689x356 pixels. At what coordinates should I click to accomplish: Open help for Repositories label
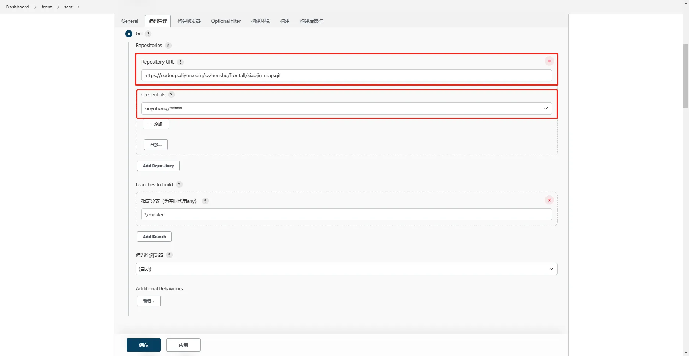[168, 46]
